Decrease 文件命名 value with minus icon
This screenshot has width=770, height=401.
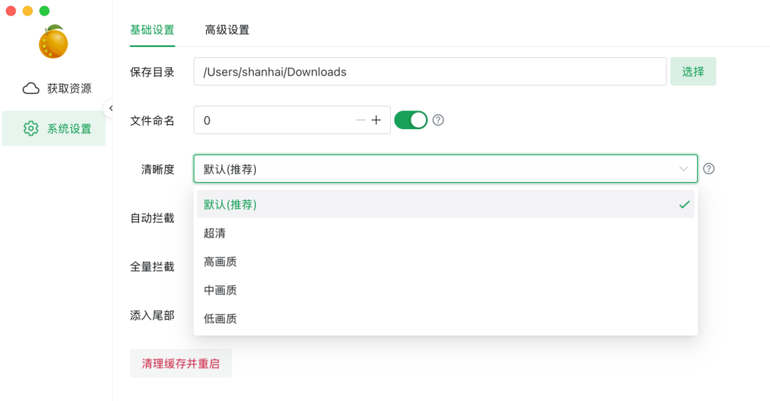click(361, 121)
